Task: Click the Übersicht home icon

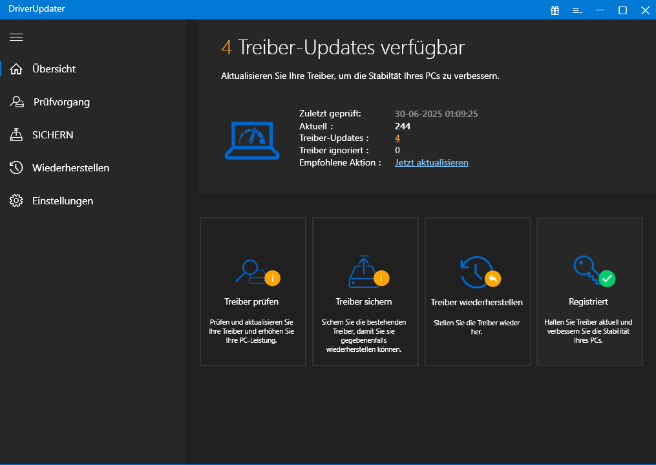Action: [17, 69]
